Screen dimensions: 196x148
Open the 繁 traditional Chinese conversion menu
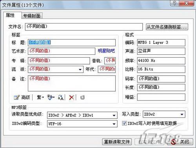pos(40,97)
